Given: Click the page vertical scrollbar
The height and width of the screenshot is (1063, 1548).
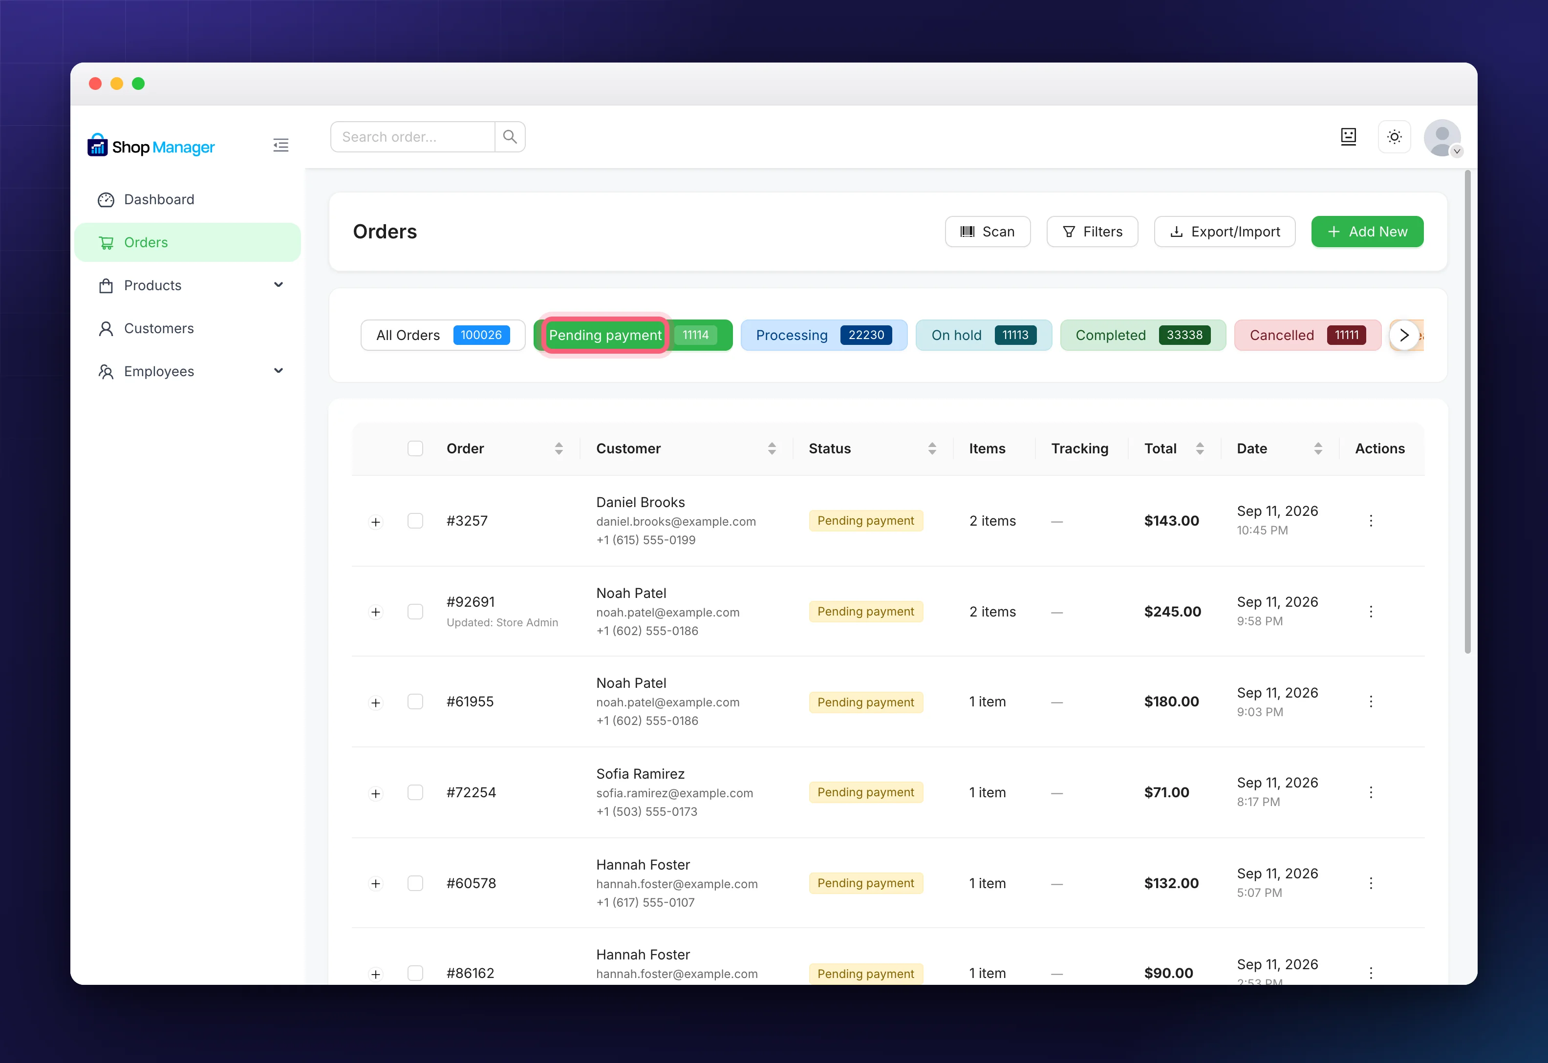Looking at the screenshot, I should point(1467,412).
